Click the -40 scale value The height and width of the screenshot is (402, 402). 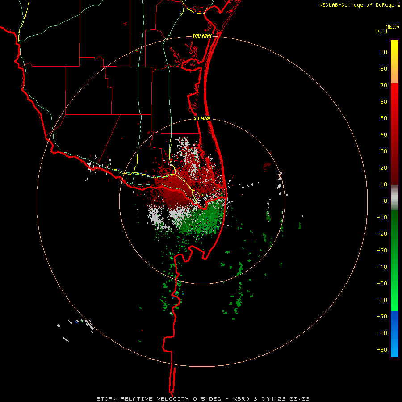pos(382,267)
